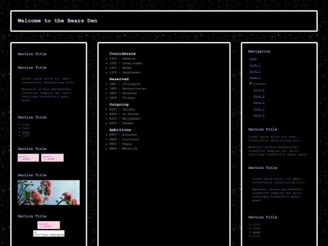
Task: Click the Outgoing heading
Action: point(119,104)
